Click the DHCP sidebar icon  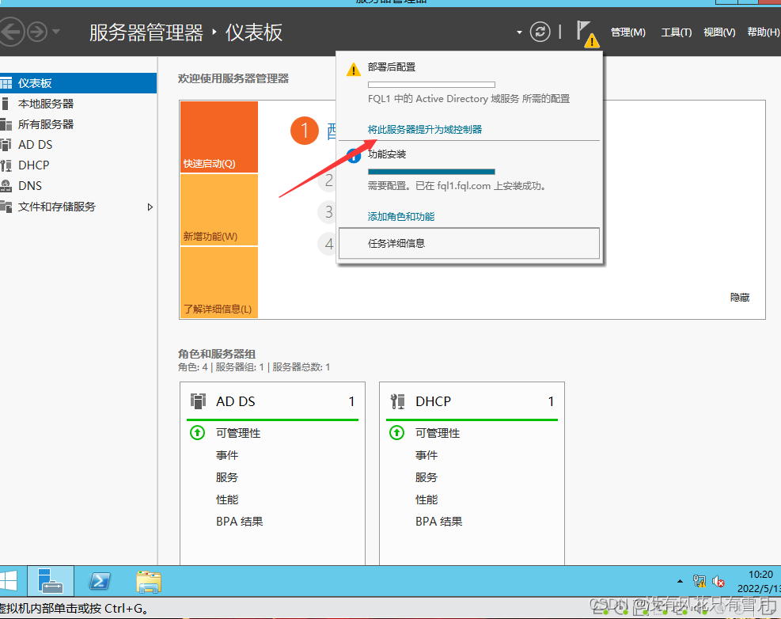[x=6, y=165]
